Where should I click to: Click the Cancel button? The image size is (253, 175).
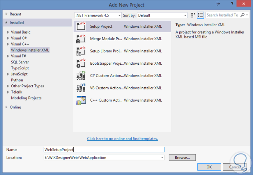(235, 167)
